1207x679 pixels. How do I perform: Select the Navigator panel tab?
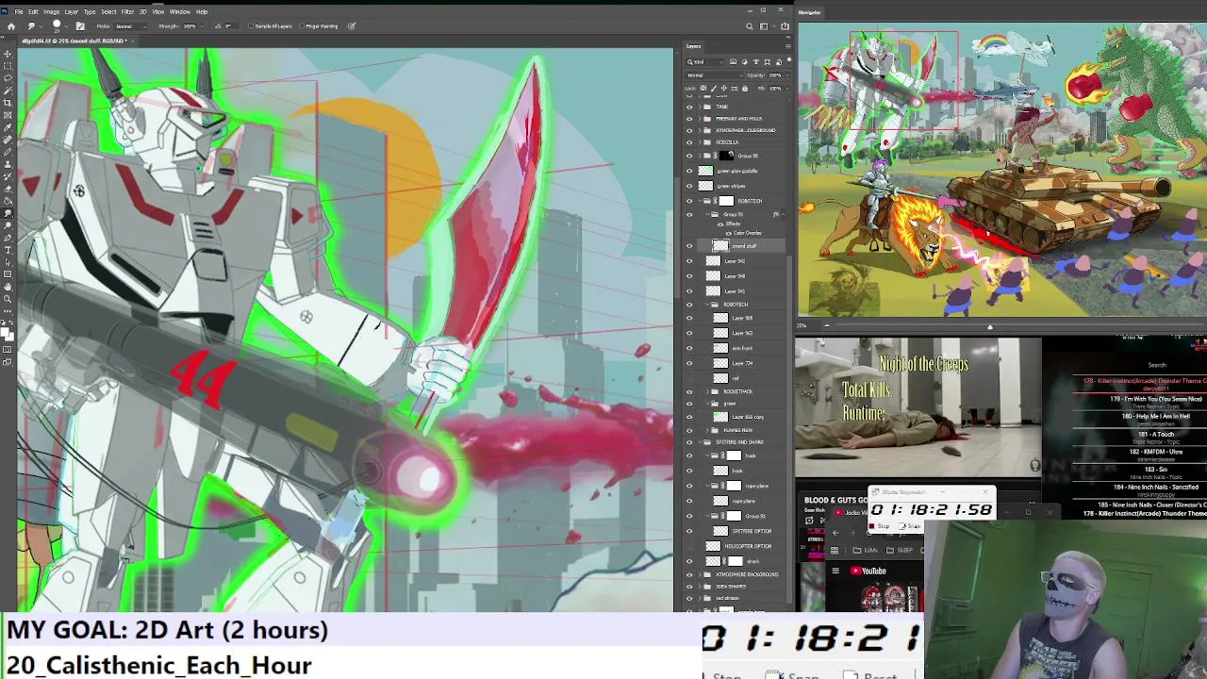811,12
